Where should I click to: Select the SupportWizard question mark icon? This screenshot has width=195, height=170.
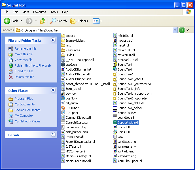coord(115,122)
